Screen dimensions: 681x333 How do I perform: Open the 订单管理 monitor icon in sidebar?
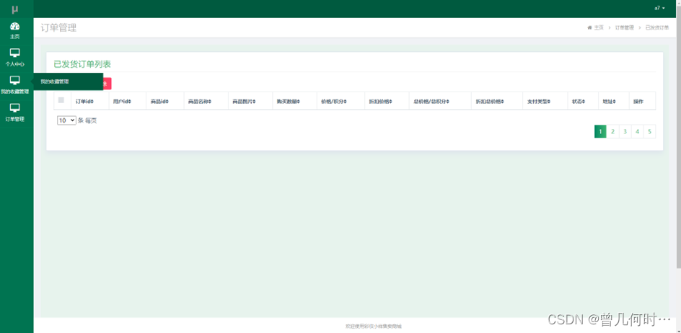(14, 107)
